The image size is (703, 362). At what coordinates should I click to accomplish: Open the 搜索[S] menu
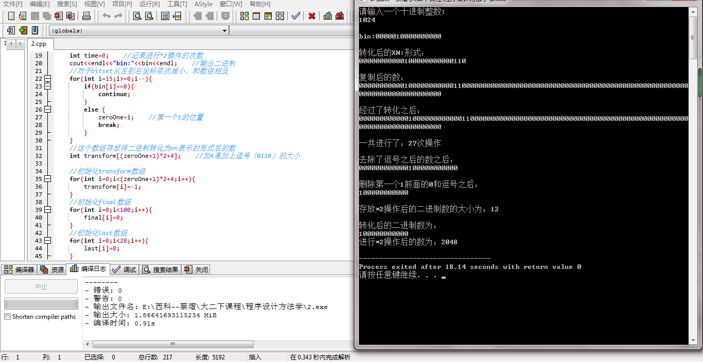(67, 4)
